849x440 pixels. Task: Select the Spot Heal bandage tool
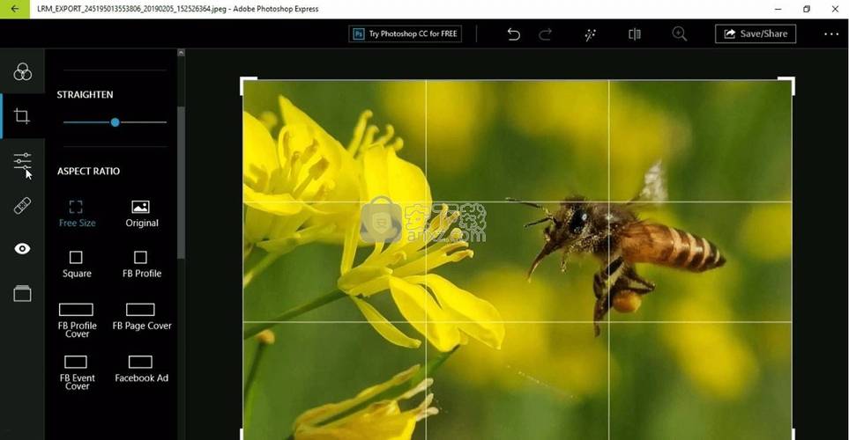coord(22,206)
